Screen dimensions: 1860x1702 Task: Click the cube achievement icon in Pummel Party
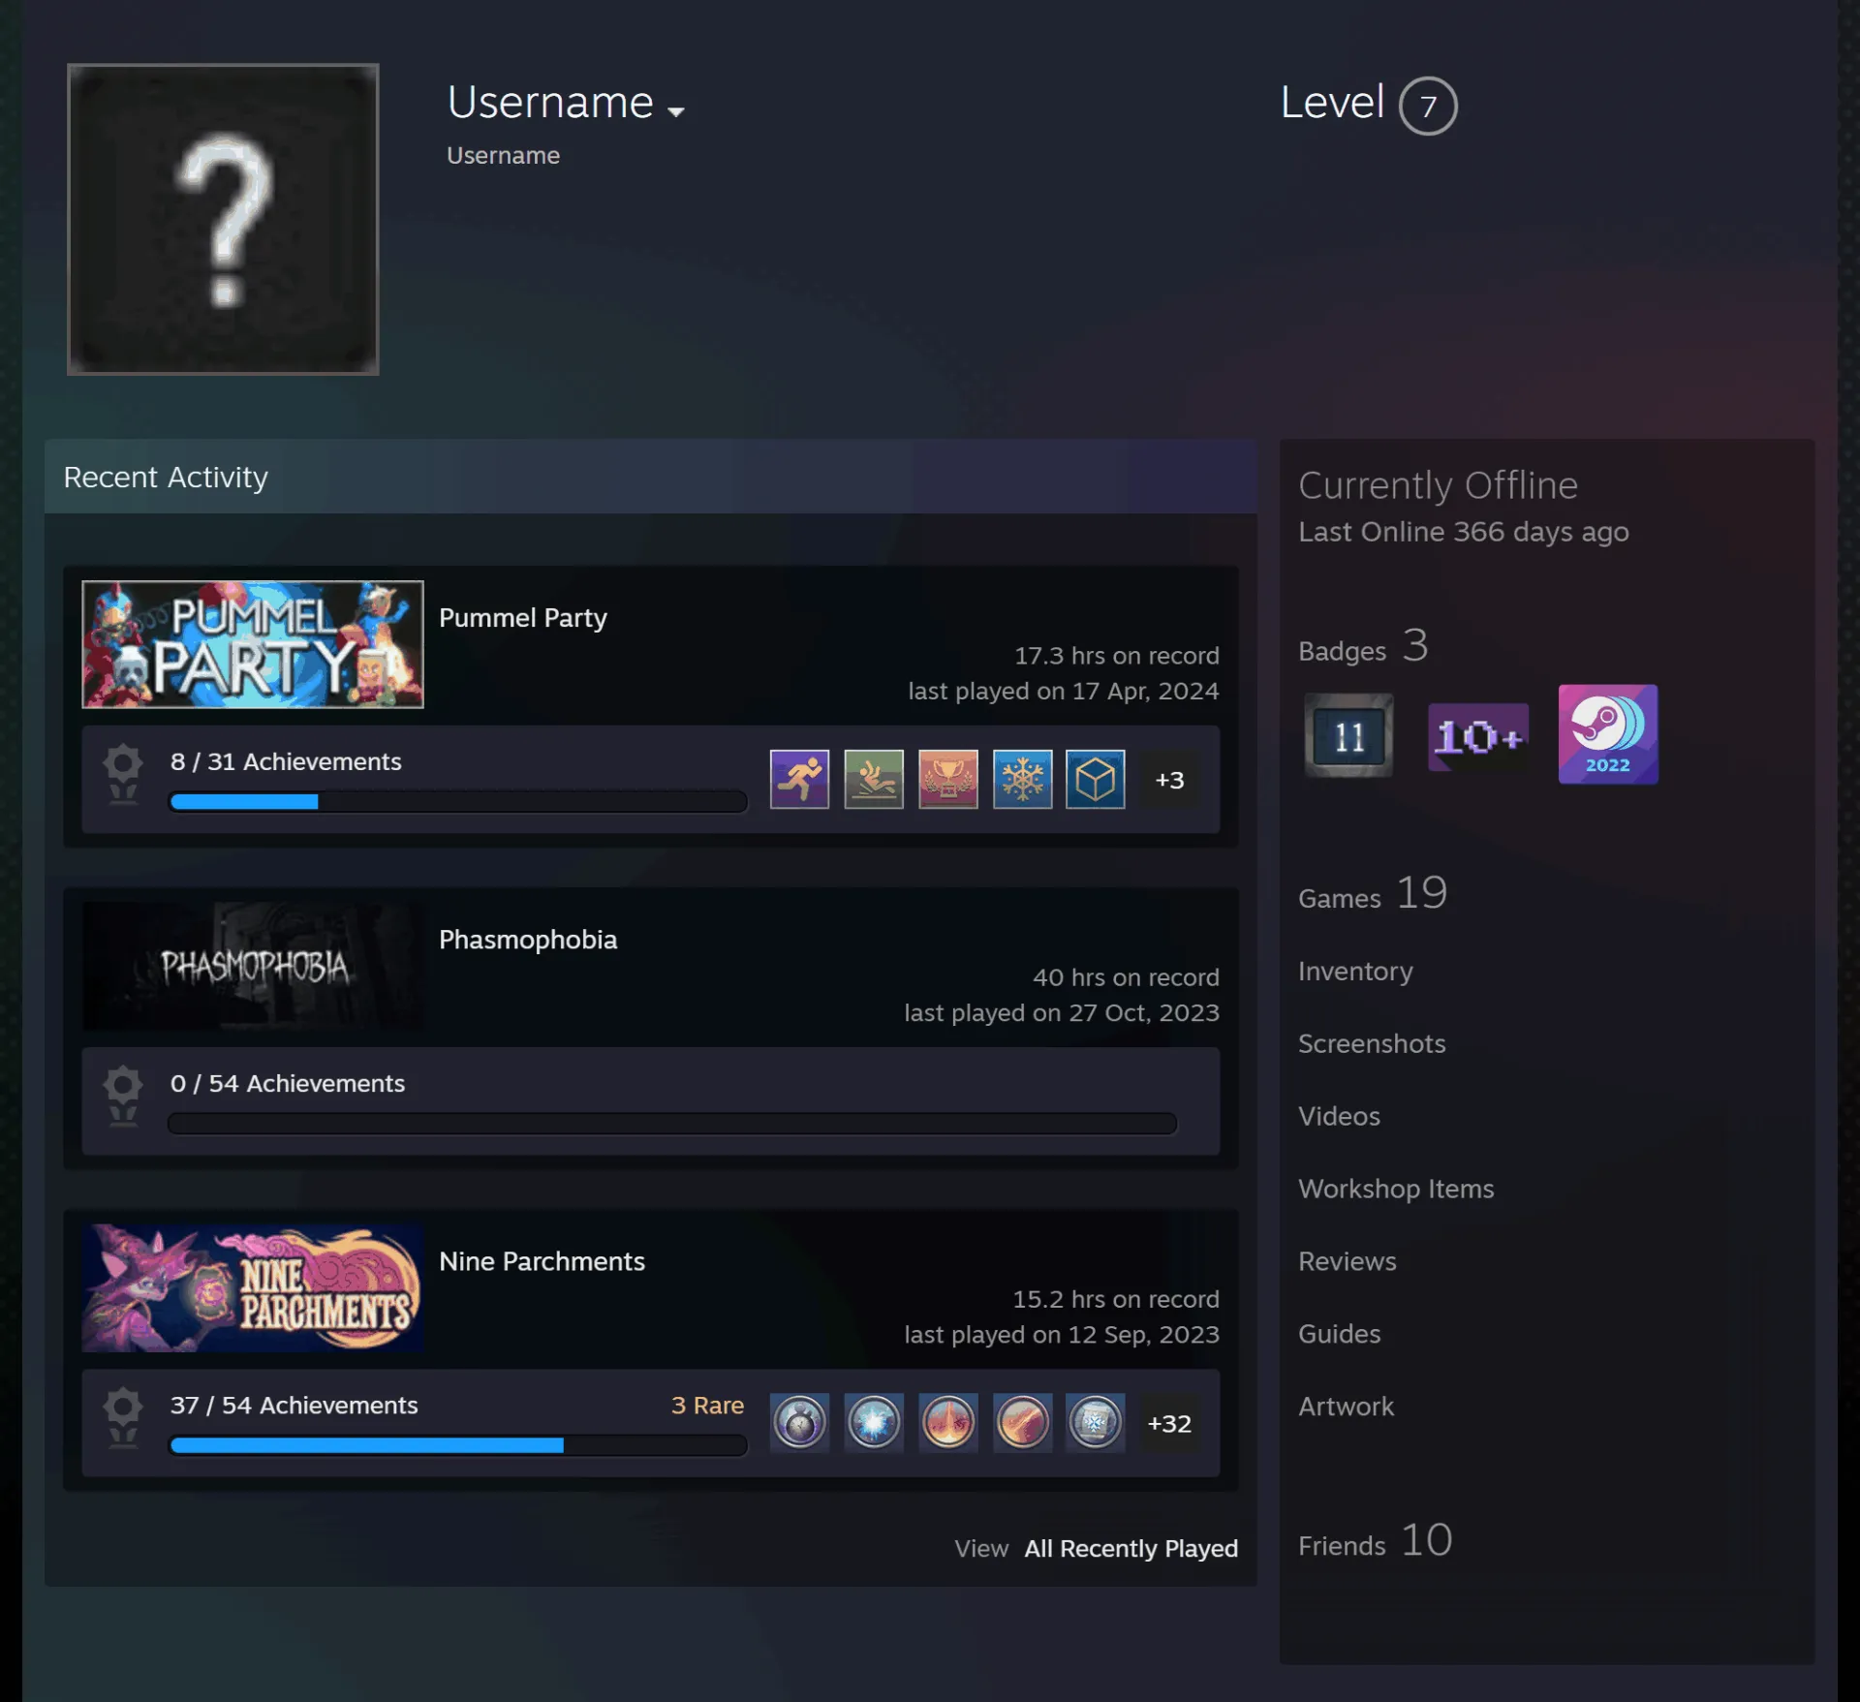[x=1096, y=779]
